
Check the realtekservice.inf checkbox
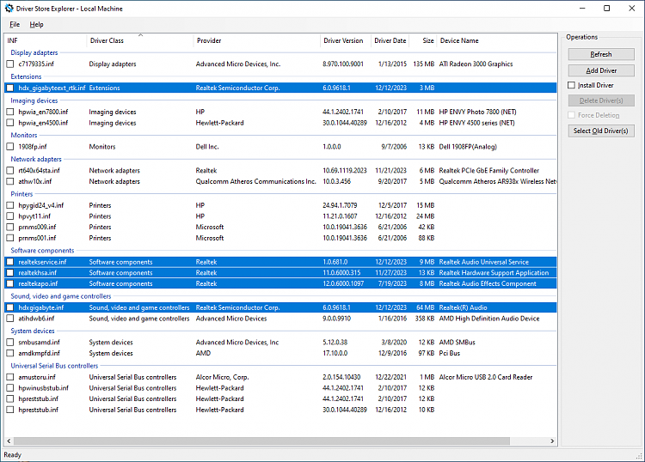point(10,262)
